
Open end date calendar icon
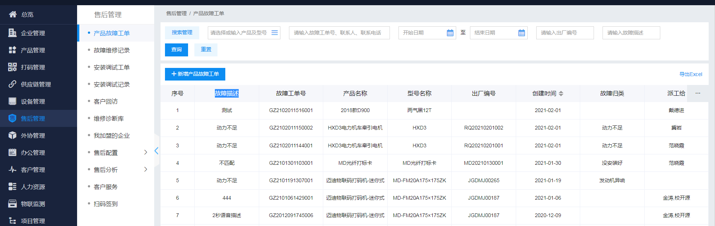[x=521, y=33]
